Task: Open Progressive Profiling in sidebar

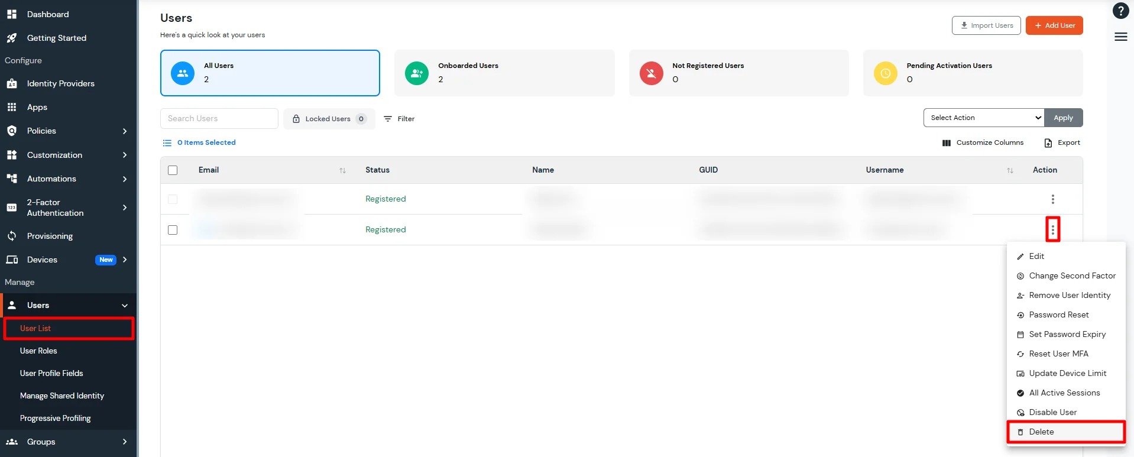Action: (x=56, y=418)
